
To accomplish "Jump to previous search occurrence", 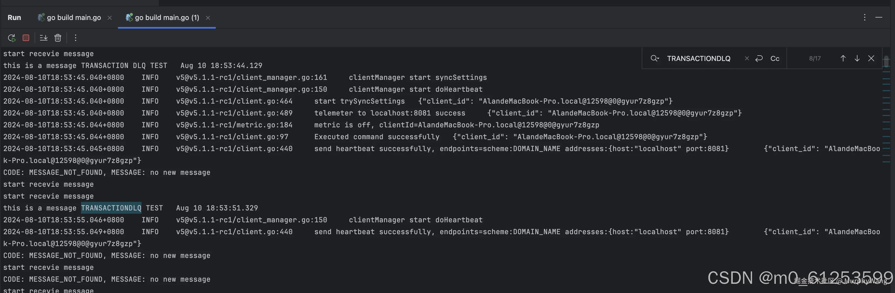I will [x=843, y=58].
